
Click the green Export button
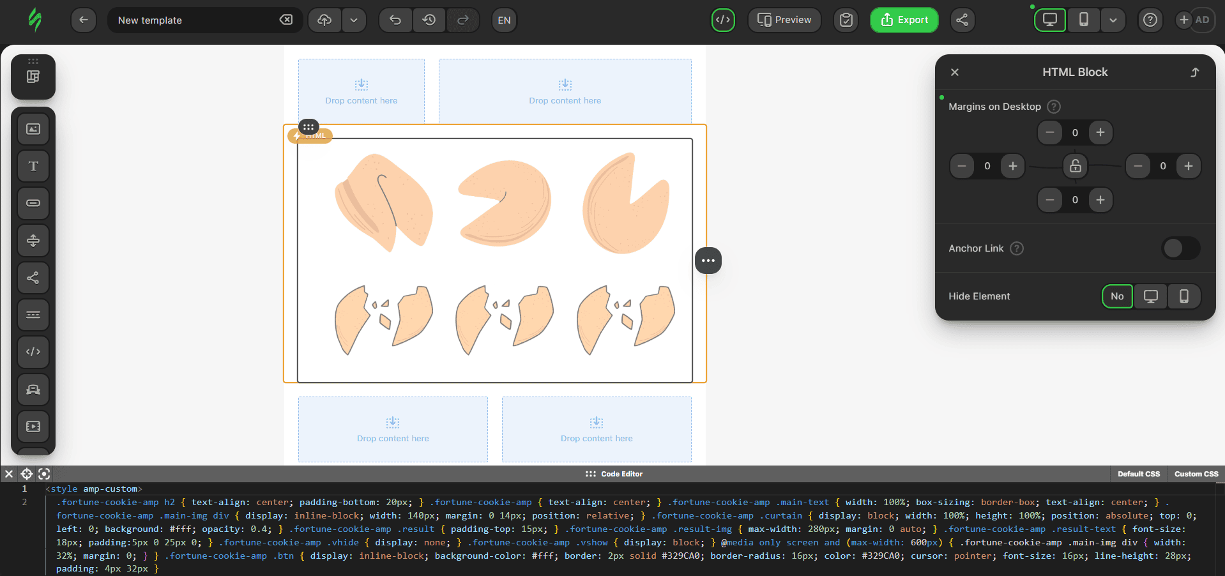pos(904,20)
